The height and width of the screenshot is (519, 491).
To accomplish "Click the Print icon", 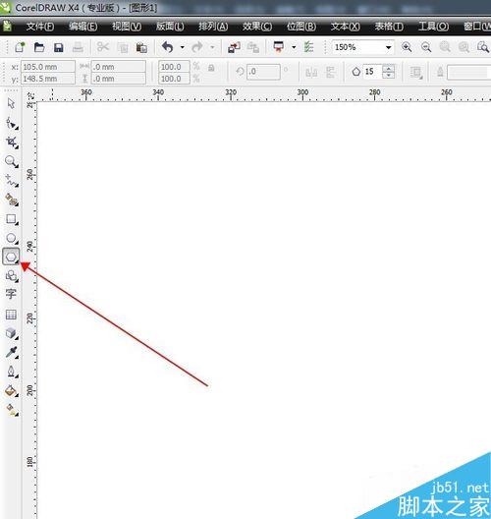I will coord(78,47).
